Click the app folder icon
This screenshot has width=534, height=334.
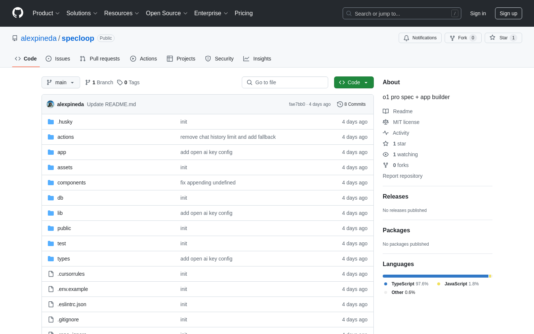point(51,152)
